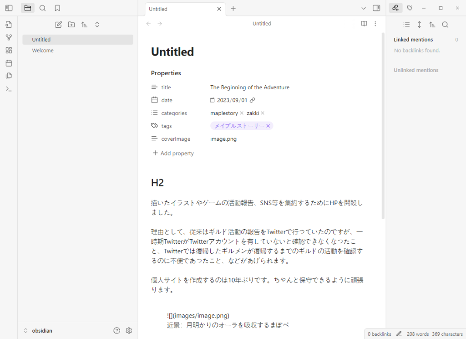Image resolution: width=466 pixels, height=339 pixels.
Task: Open the graph view from the ribbon
Action: pyautogui.click(x=9, y=37)
